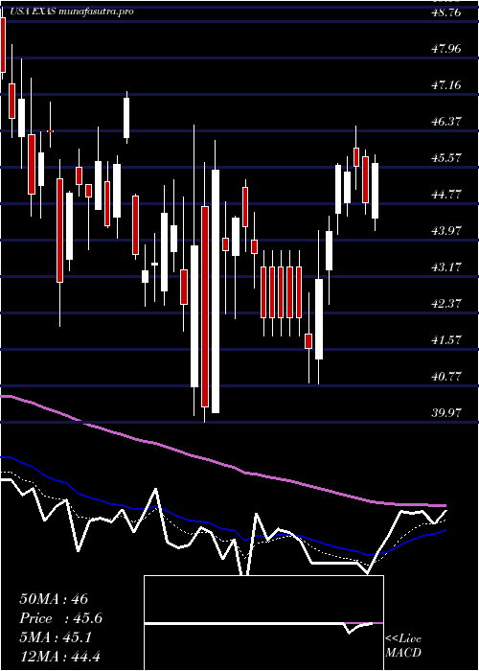The width and height of the screenshot is (479, 671).
Task: Click the 41.57 price axis label
Action: click(447, 340)
